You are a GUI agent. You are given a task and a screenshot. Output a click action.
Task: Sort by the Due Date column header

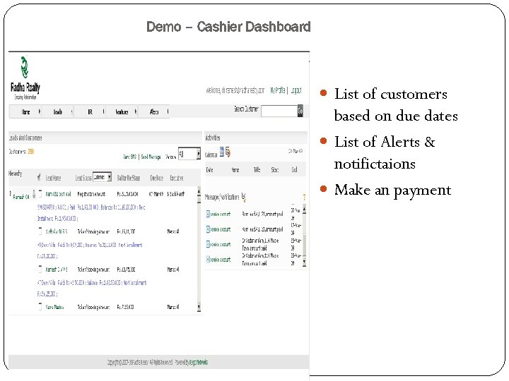coord(156,178)
